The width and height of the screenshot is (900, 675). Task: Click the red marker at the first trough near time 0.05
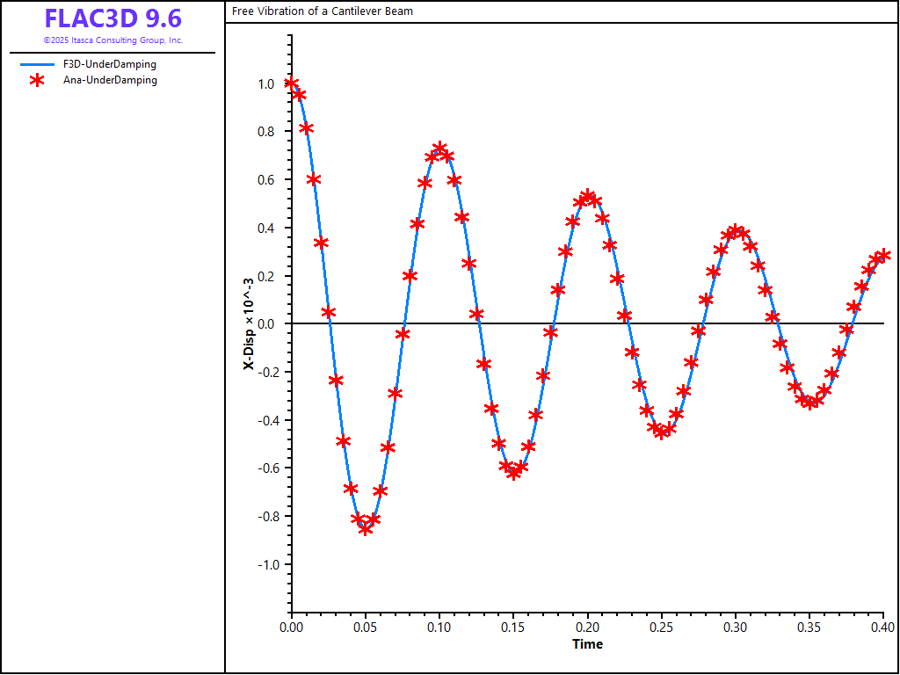tap(366, 528)
